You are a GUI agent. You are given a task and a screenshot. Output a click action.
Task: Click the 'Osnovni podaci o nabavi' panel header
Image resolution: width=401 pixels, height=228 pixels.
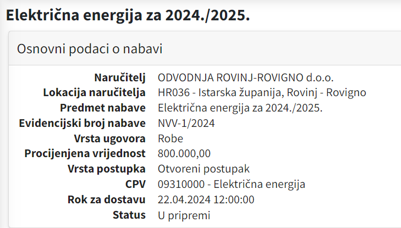(90, 48)
